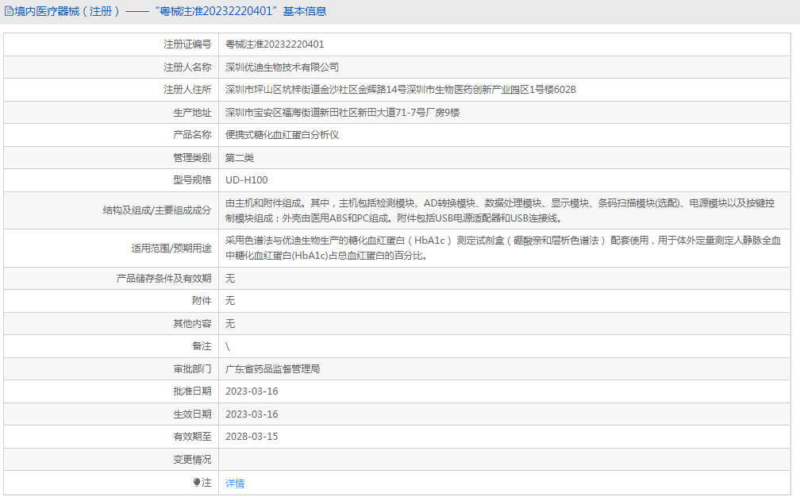Click the registrant address in 坪山区
Image resolution: width=800 pixels, height=501 pixels.
(x=401, y=90)
